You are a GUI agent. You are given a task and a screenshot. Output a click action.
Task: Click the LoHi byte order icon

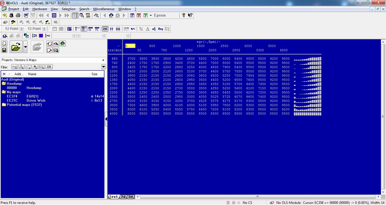coord(126,29)
